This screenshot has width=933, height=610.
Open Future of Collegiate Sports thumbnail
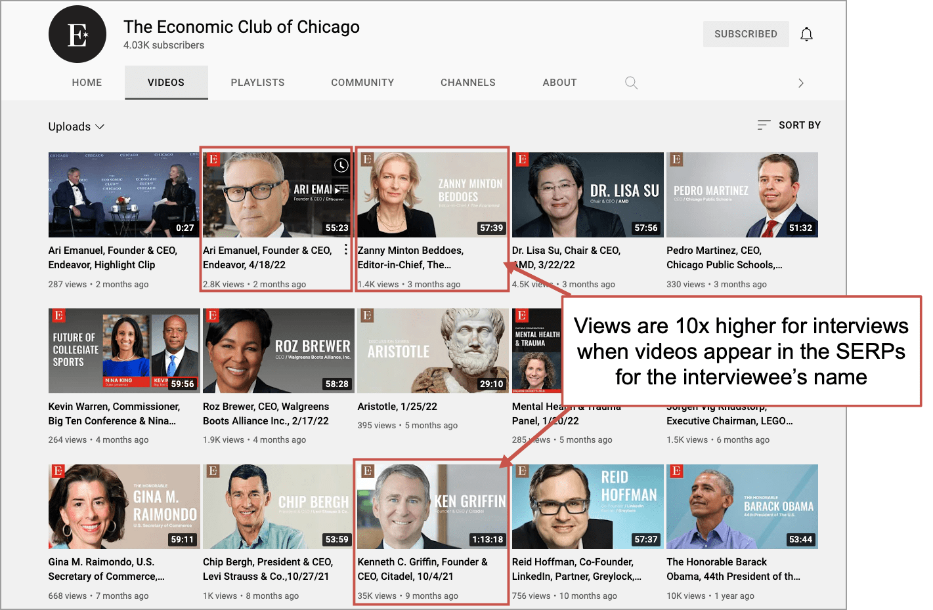[124, 351]
